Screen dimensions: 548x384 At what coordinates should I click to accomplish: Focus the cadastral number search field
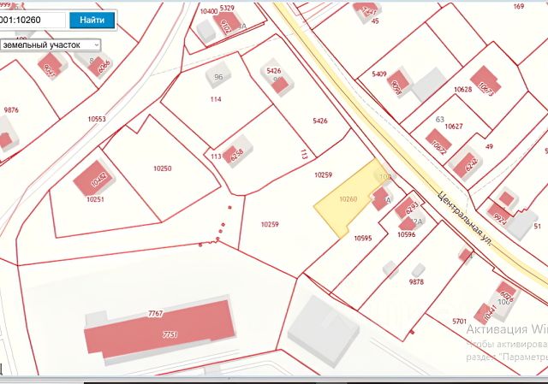(x=33, y=20)
